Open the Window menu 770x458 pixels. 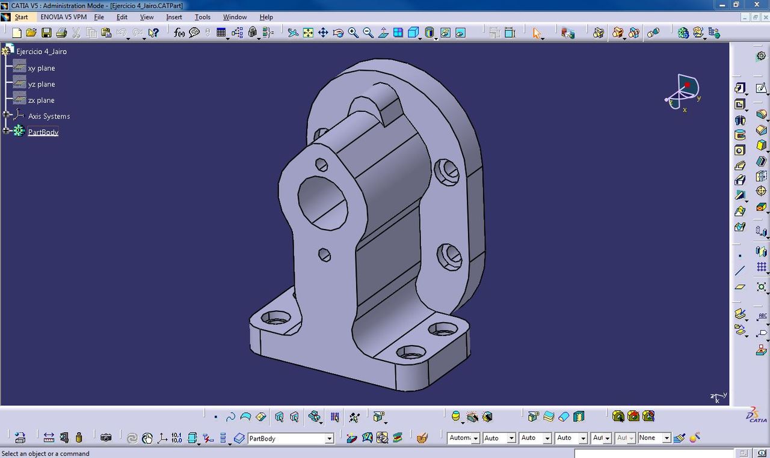tap(235, 17)
